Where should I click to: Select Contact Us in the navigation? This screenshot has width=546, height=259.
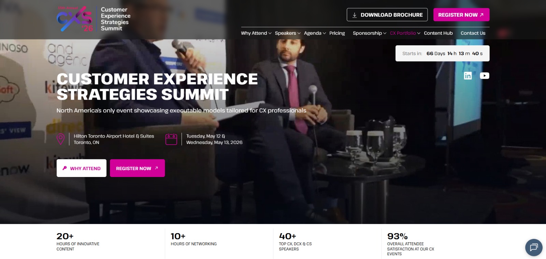473,33
